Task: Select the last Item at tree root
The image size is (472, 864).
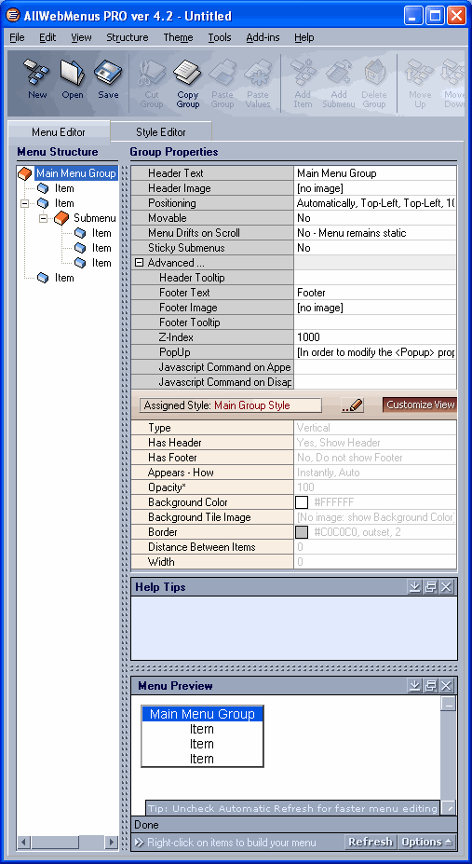Action: click(64, 278)
